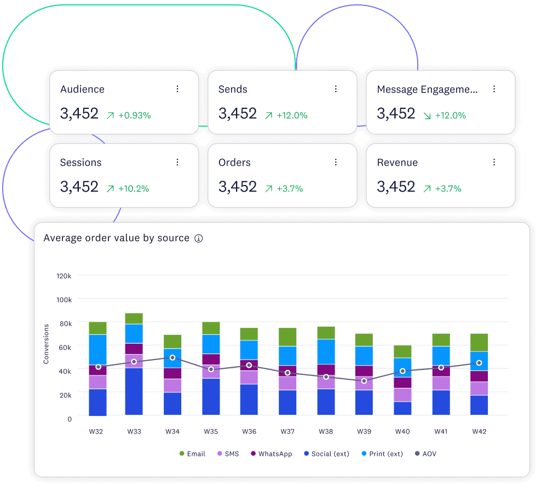Open the Revenue card kebab menu
The image size is (553, 498).
(x=494, y=162)
